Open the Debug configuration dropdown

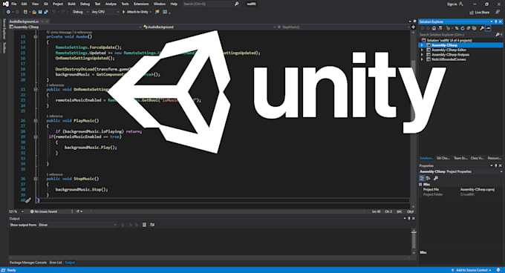(80, 12)
